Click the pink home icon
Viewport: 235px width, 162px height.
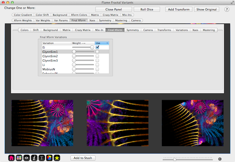point(11,158)
